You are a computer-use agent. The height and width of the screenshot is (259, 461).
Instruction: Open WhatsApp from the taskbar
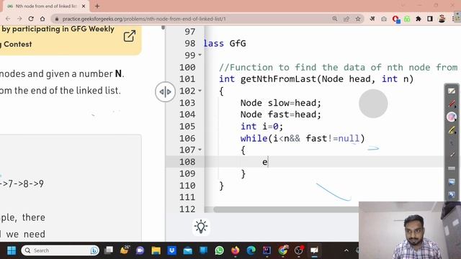coord(219,250)
